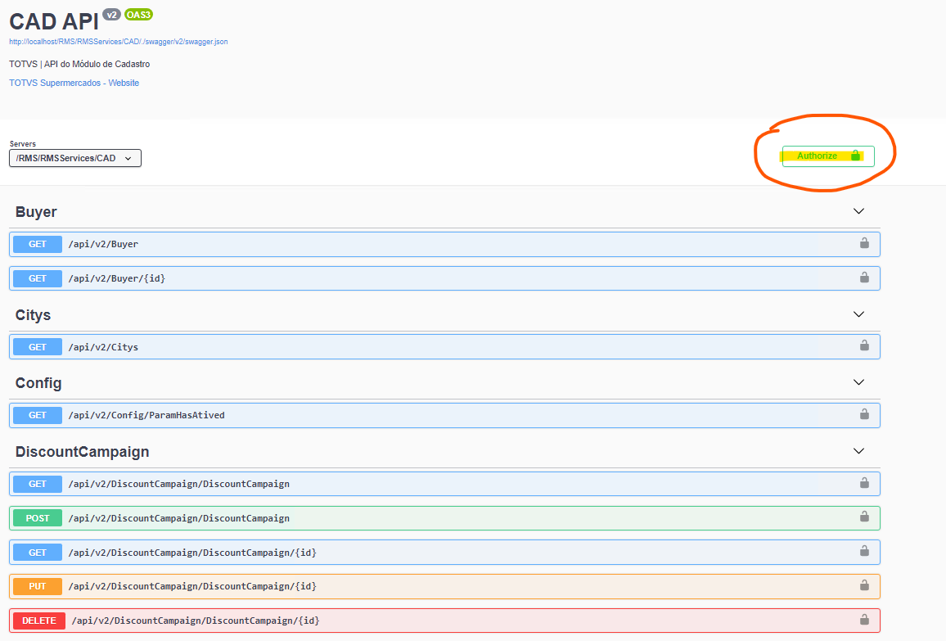Image resolution: width=946 pixels, height=641 pixels.
Task: Click lock icon on GET /api/v2/Buyer row
Action: click(863, 243)
